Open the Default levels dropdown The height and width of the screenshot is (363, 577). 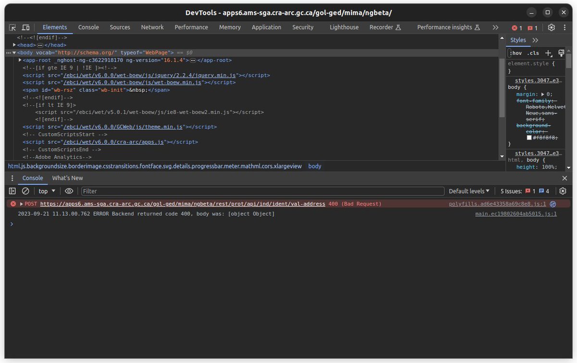tap(469, 191)
